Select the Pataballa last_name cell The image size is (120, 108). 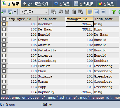(x=52, y=50)
